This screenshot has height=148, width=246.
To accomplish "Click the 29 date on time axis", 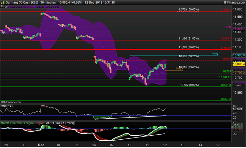I will [6, 145].
